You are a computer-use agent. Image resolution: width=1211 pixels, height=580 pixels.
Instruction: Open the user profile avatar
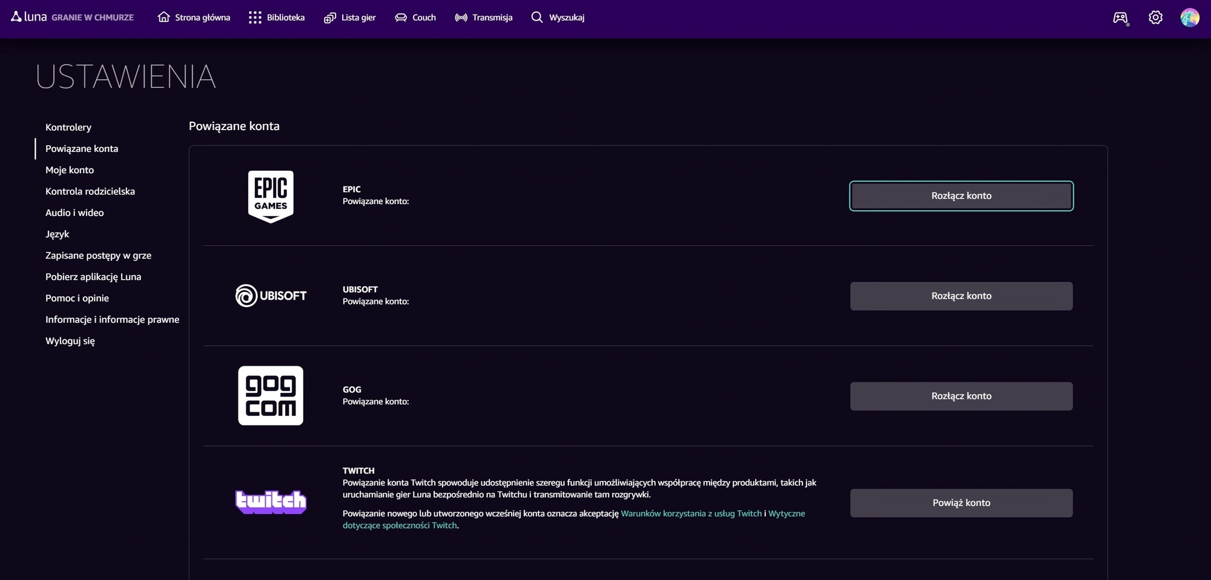pyautogui.click(x=1190, y=18)
